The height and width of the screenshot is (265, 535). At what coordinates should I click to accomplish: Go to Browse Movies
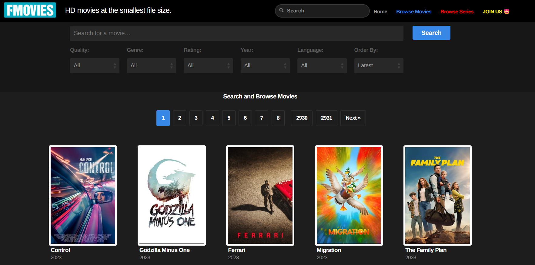(x=413, y=12)
